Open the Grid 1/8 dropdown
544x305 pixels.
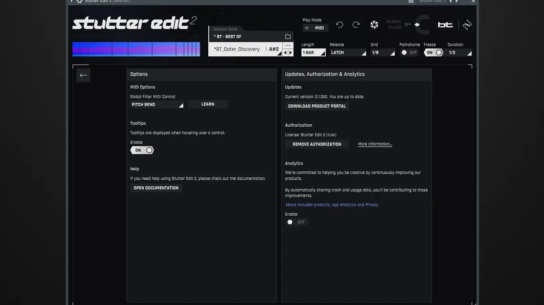383,52
